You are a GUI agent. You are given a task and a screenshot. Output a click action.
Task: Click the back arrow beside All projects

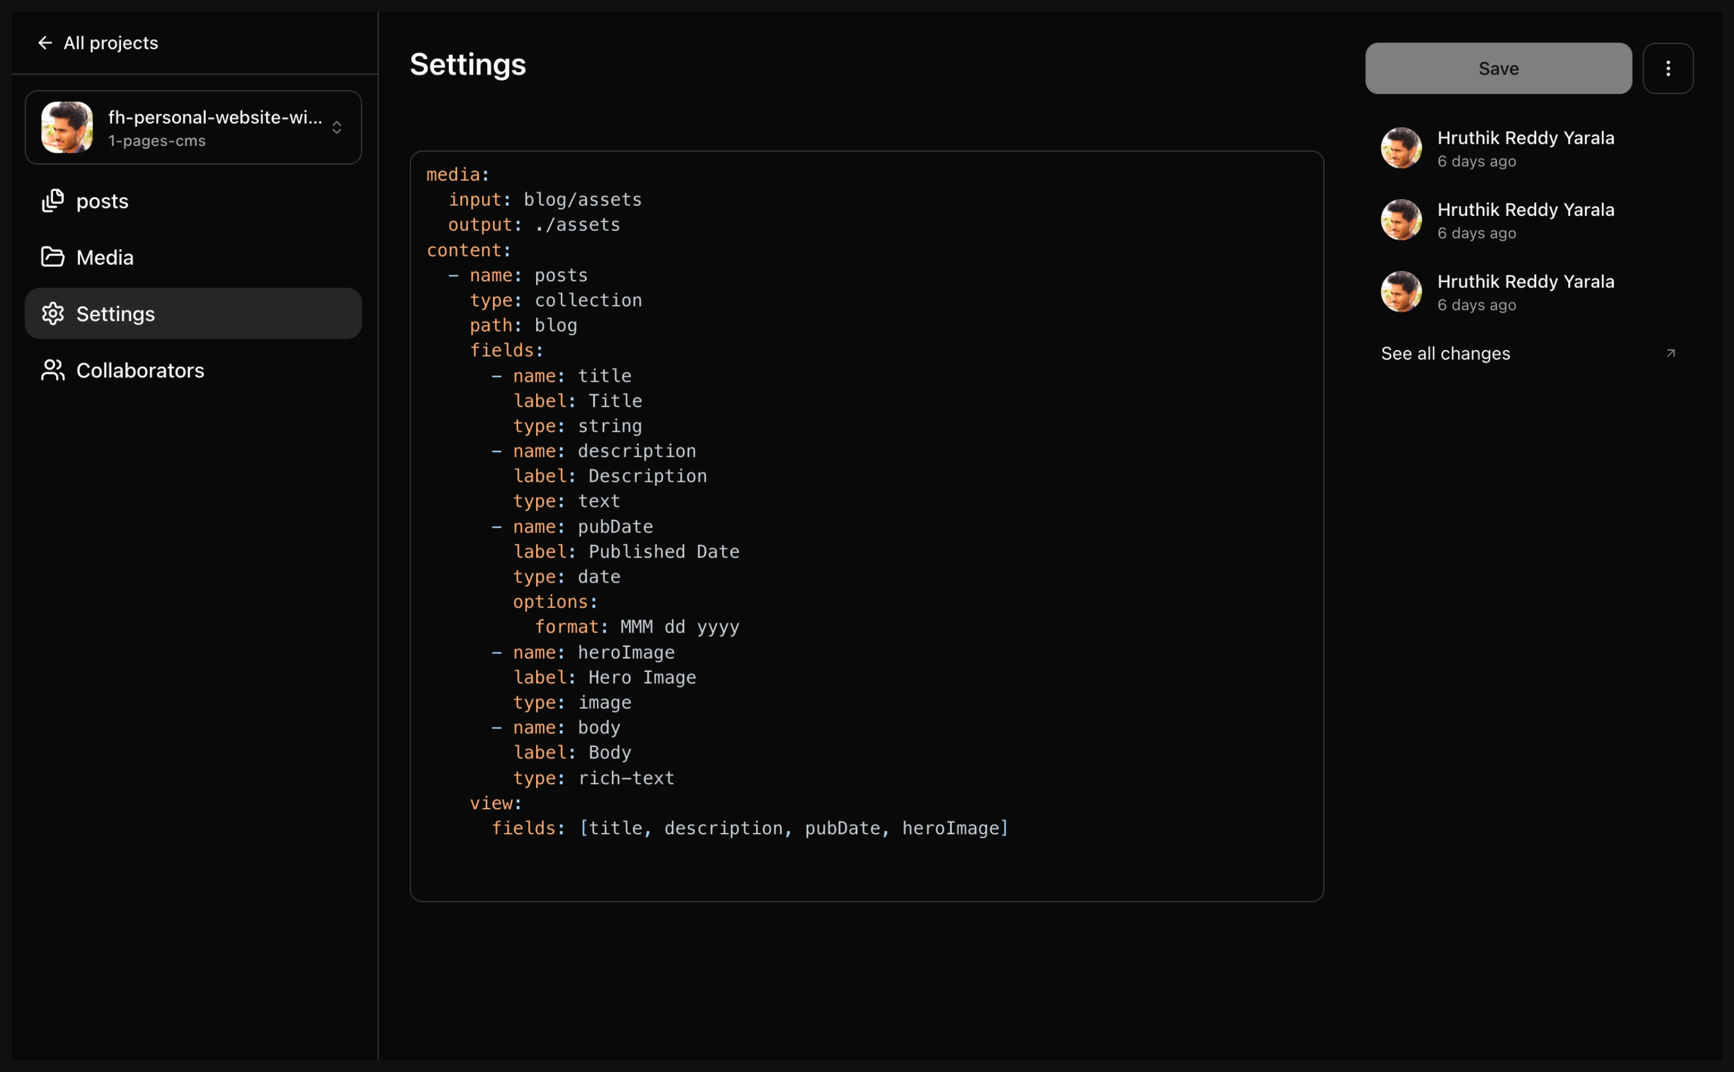pyautogui.click(x=45, y=44)
